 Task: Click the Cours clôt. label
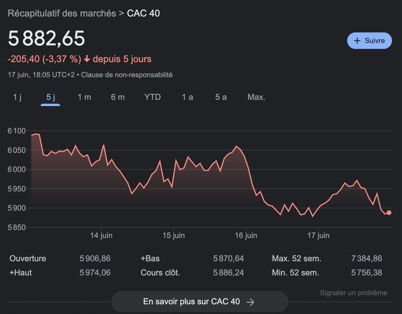tap(160, 273)
